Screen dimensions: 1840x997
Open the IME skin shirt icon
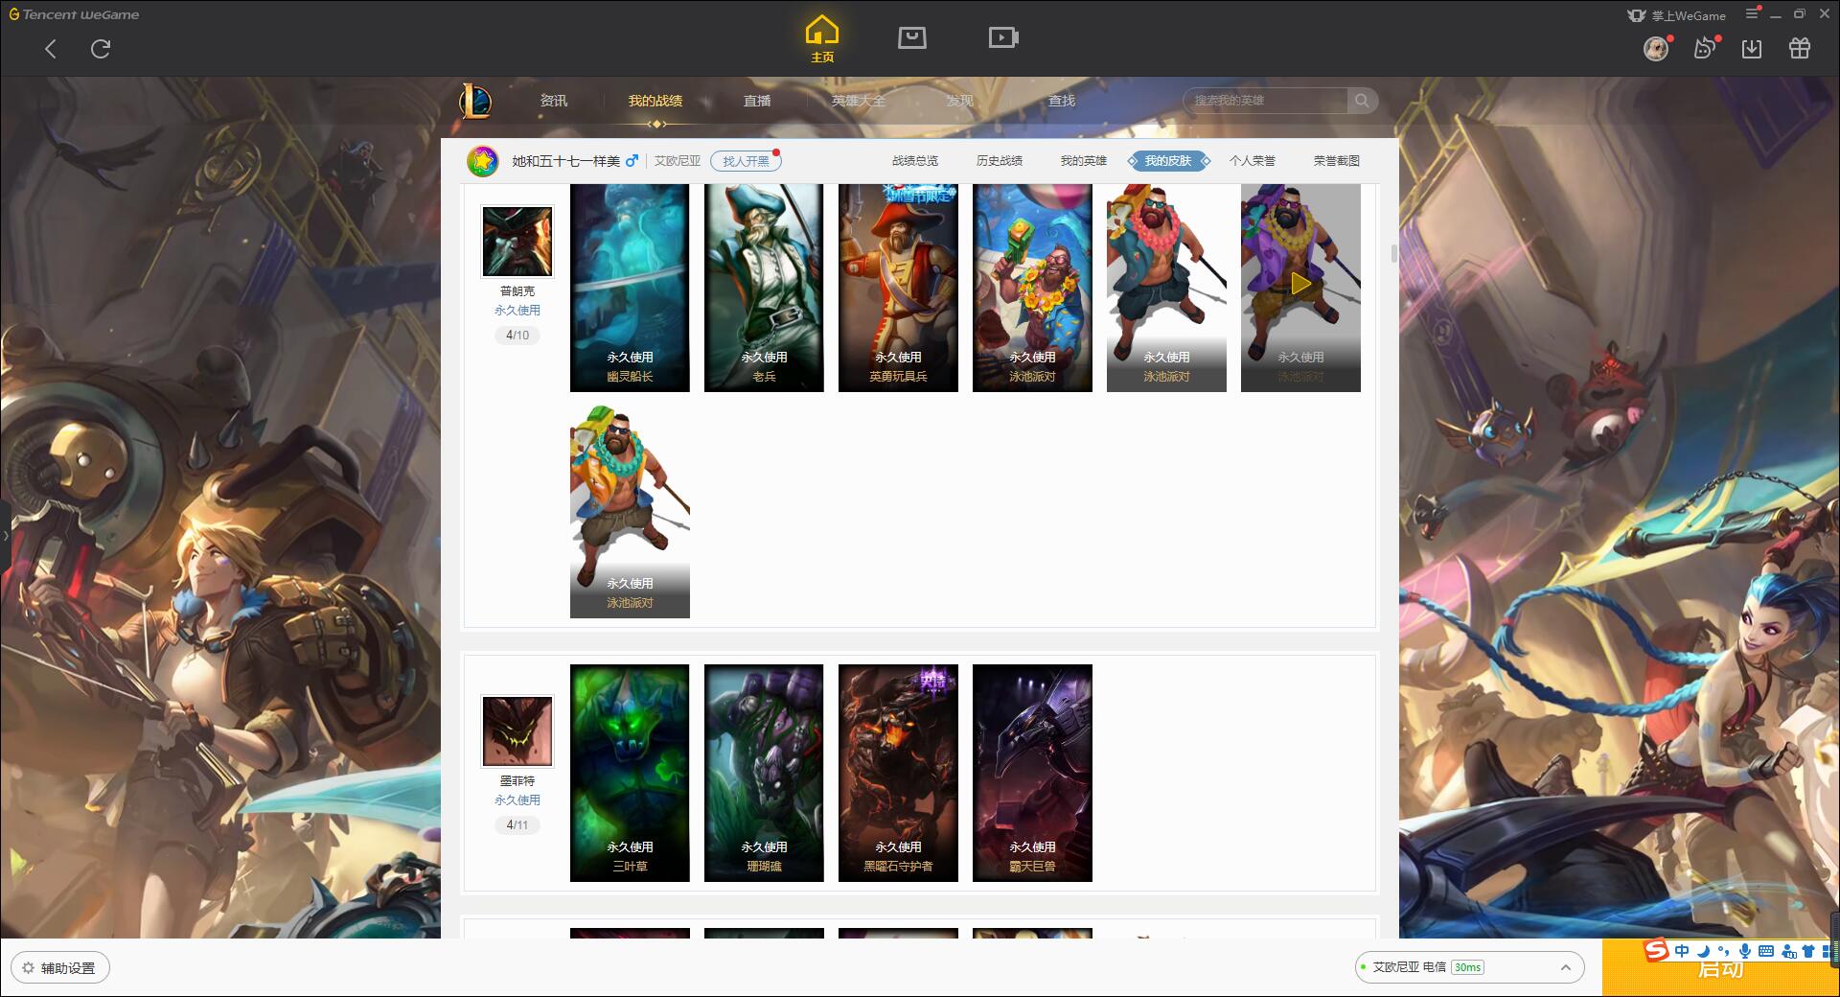1808,951
